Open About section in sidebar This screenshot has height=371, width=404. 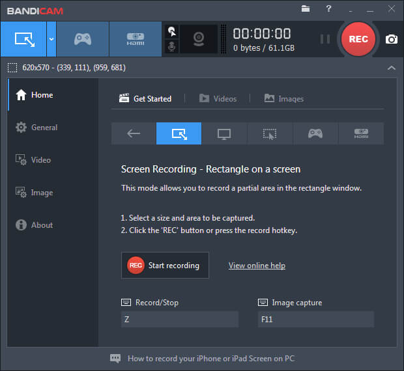(x=53, y=225)
